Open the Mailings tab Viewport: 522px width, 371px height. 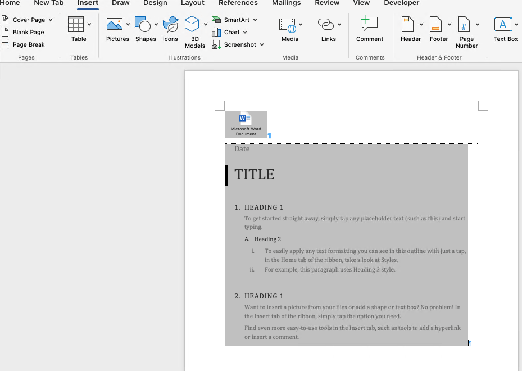coord(287,3)
